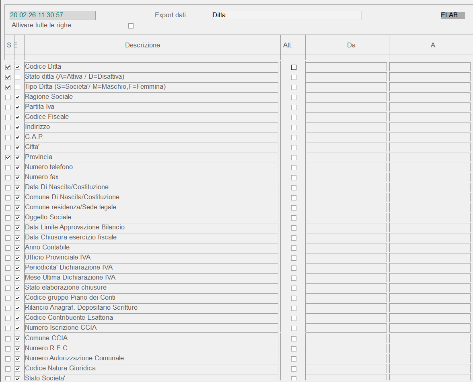Click the Da field for Provincia

click(x=346, y=157)
